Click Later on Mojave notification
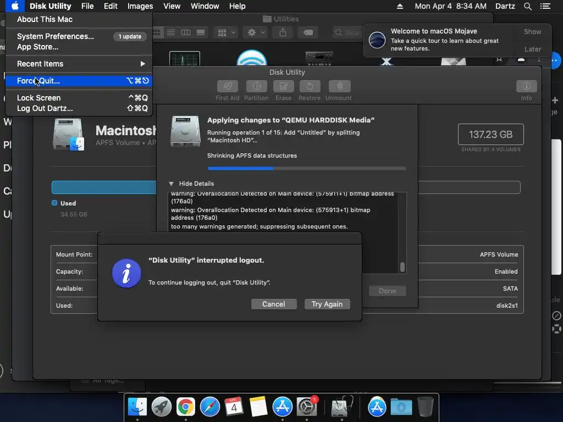The image size is (563, 422). [x=532, y=49]
